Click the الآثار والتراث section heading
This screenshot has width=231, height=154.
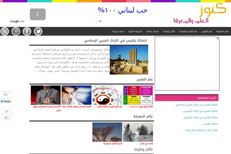(143, 149)
